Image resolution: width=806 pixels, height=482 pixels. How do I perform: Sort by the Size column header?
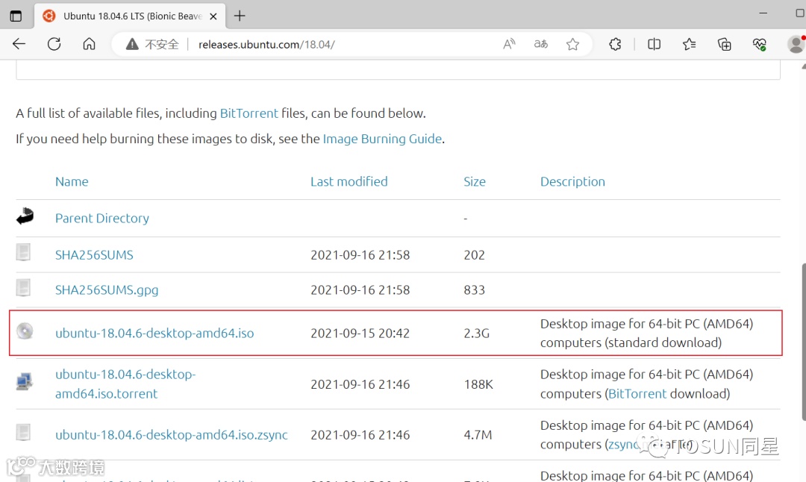point(475,181)
